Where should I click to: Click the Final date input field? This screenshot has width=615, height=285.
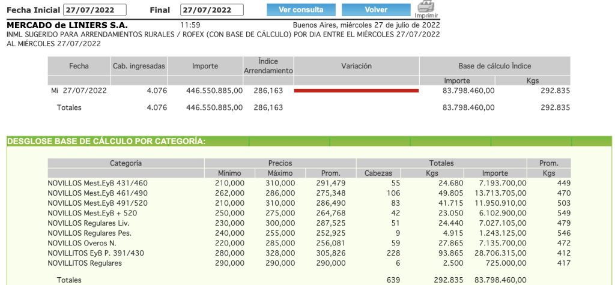[x=212, y=10]
